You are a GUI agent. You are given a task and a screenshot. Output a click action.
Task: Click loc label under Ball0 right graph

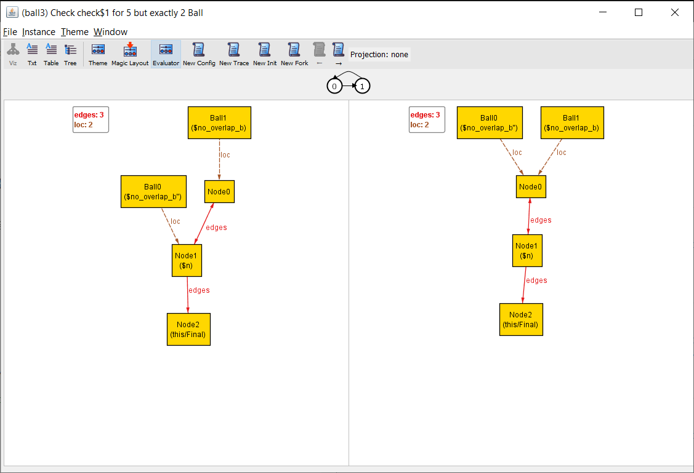(517, 153)
